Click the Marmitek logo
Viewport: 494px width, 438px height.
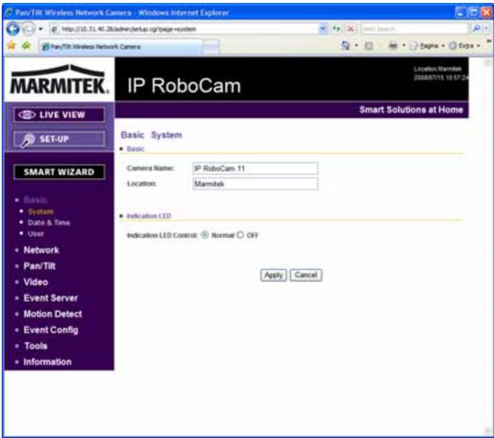coord(59,80)
